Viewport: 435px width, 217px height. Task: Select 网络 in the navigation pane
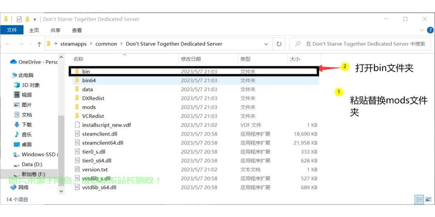(20, 187)
